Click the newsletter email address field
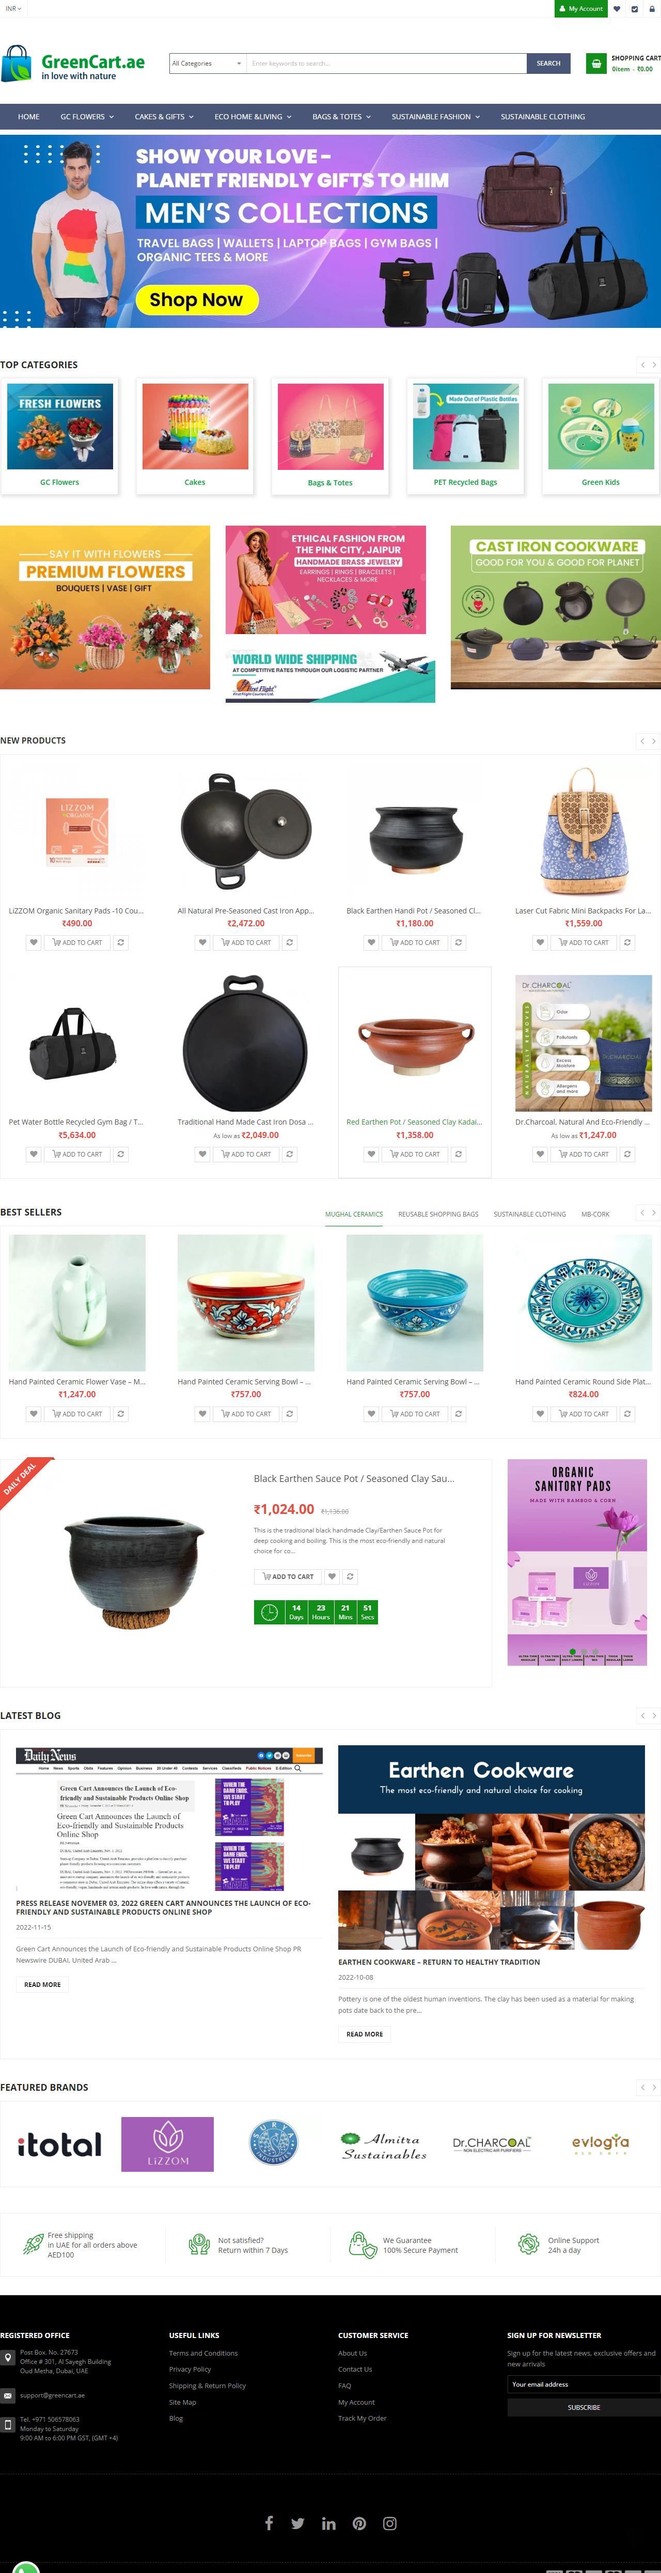This screenshot has width=661, height=2573. 584,2384
